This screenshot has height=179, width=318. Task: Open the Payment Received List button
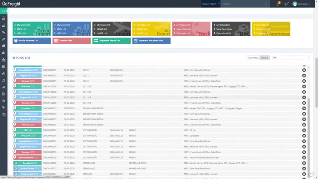point(151,41)
